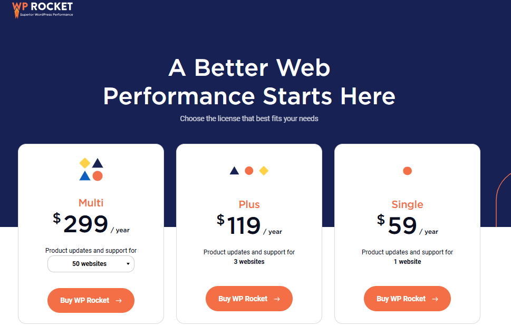Purchase the Plus license with Buy WP Rocket
Image resolution: width=511 pixels, height=326 pixels.
249,299
